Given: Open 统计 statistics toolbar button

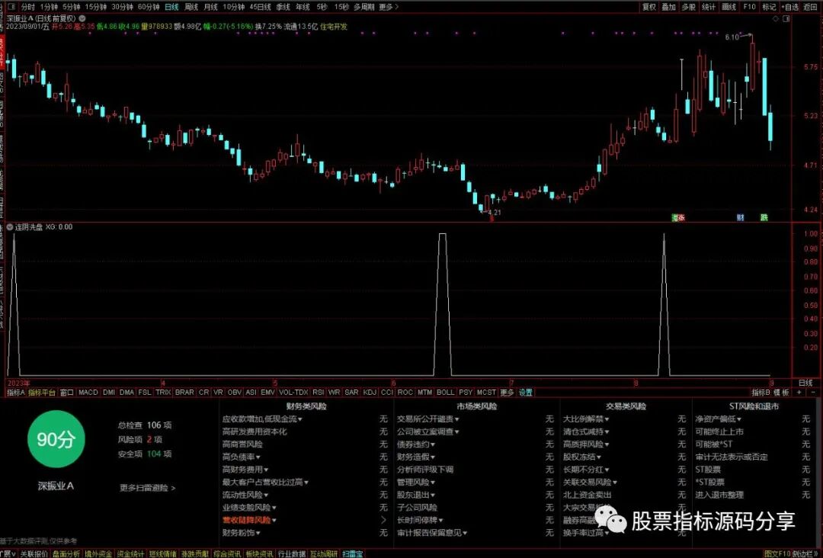Looking at the screenshot, I should pos(709,7).
